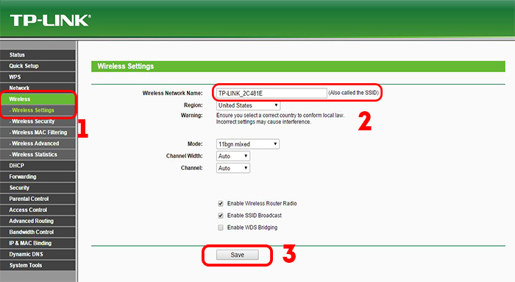Toggle Enable SSID Broadcast checkbox

coord(221,216)
